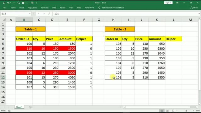Open the Formulas ribbon tab
The width and height of the screenshot is (201, 113).
click(45, 8)
